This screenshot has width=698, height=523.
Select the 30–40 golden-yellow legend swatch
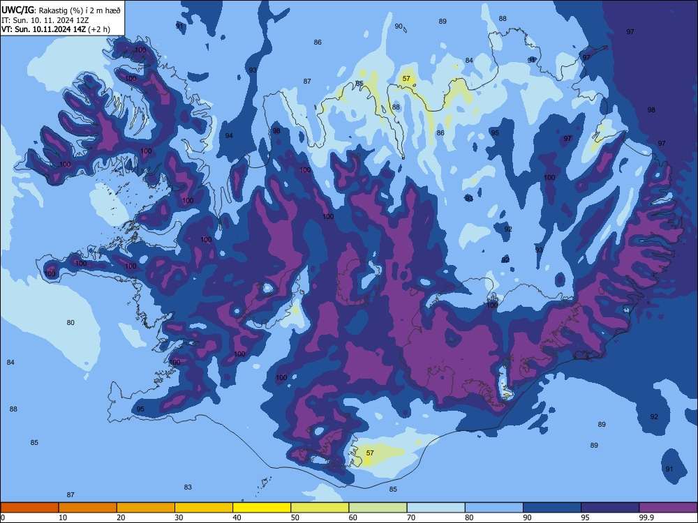point(204,508)
